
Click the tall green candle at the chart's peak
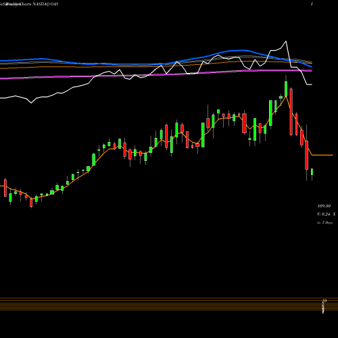286,89
